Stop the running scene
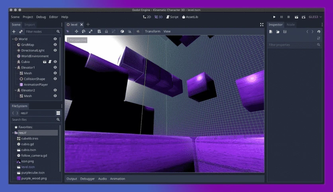333x192 pixels. [x=288, y=17]
